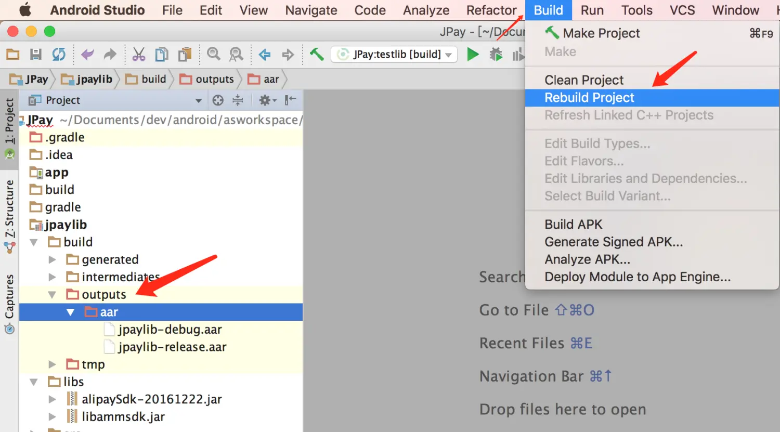
Task: Expand the tmp folder
Action: pos(52,364)
